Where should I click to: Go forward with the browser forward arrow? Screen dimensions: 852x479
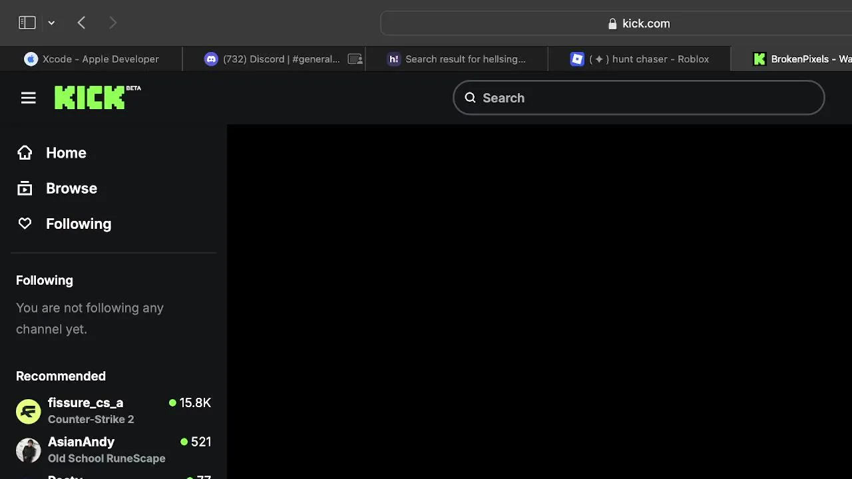click(x=112, y=23)
